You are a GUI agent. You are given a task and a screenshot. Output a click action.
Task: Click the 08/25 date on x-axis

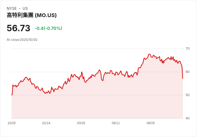[151, 123]
